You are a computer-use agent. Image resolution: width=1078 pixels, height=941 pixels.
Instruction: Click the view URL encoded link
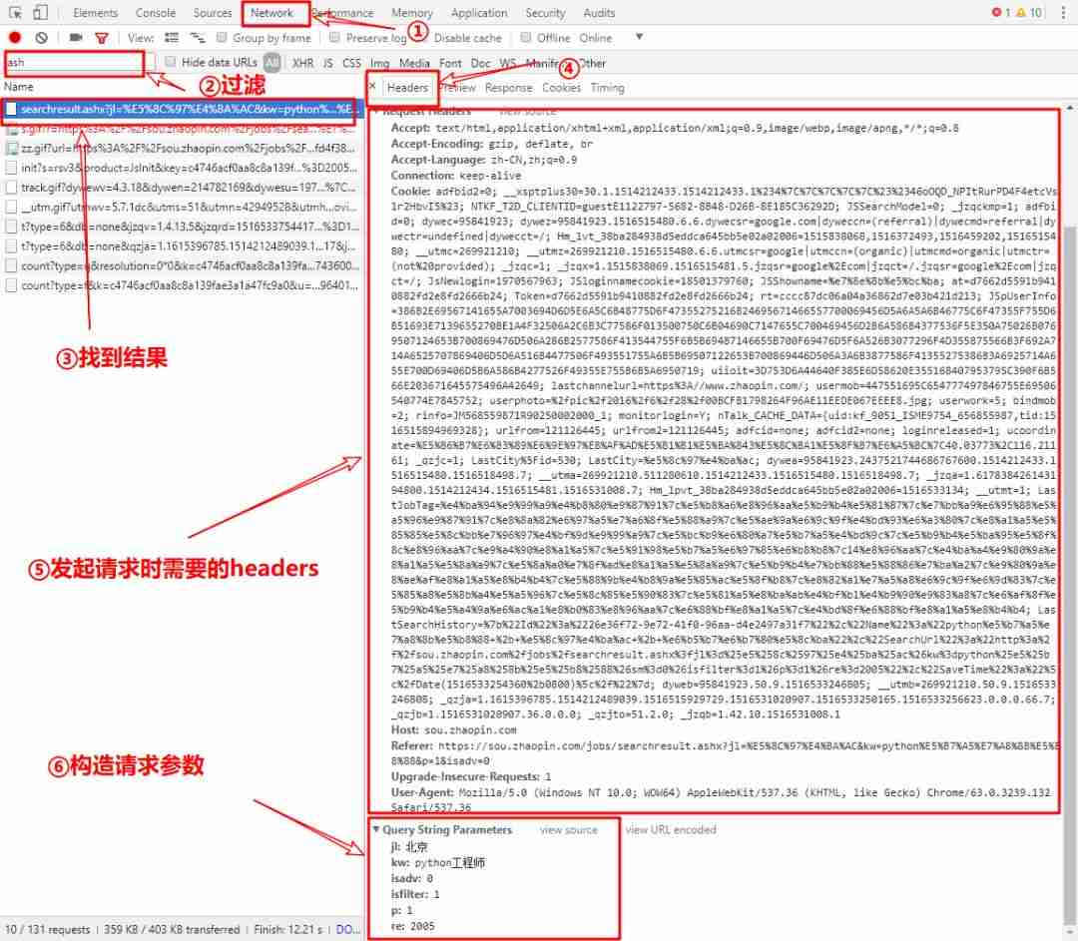[x=670, y=829]
